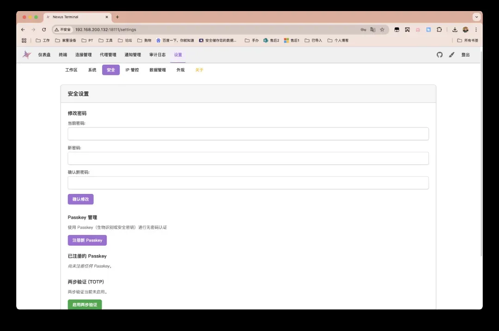This screenshot has height=331, width=499.
Task: Open the browser downloads icon
Action: coord(455,30)
